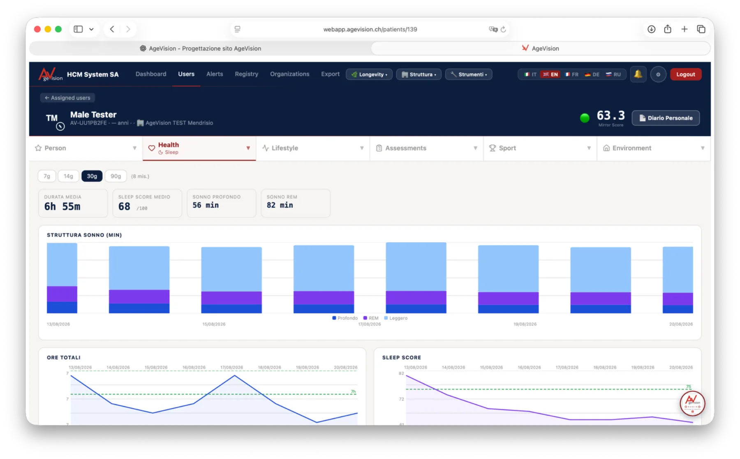Go back to Assigned users

67,98
